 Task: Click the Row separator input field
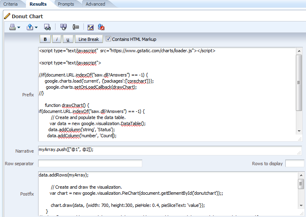tap(90, 164)
